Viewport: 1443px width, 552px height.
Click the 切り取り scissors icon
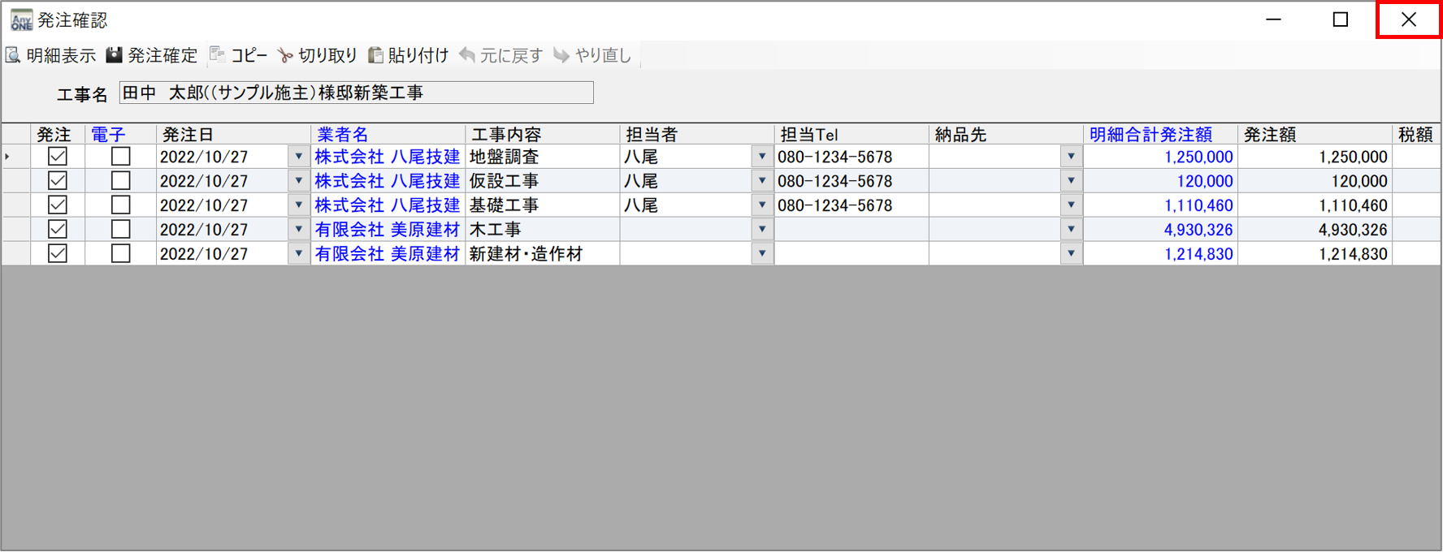pos(285,55)
